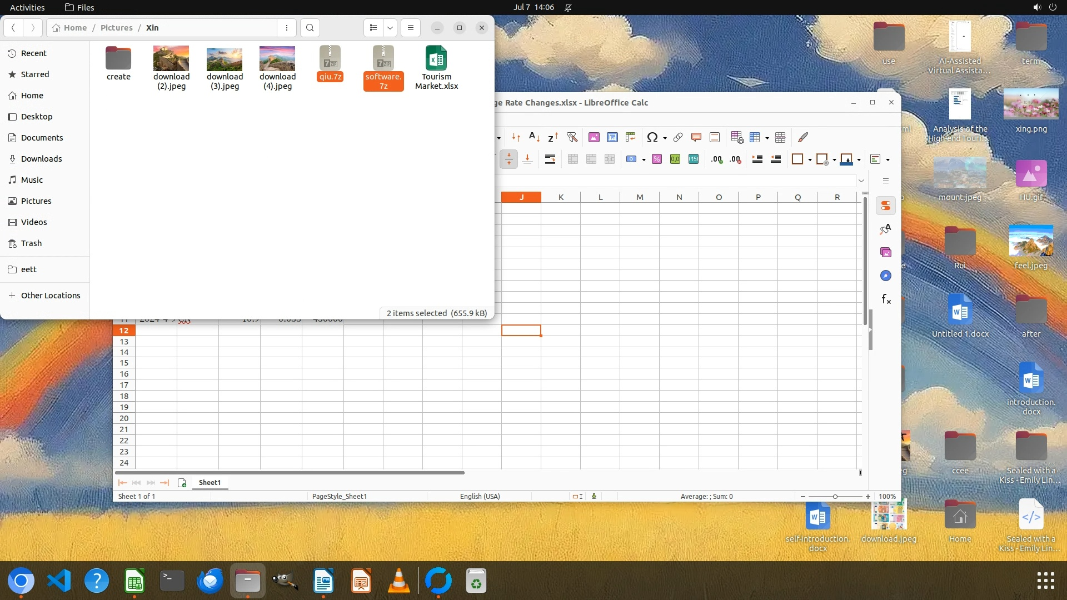
Task: Format as Percent icon
Action: (x=657, y=159)
